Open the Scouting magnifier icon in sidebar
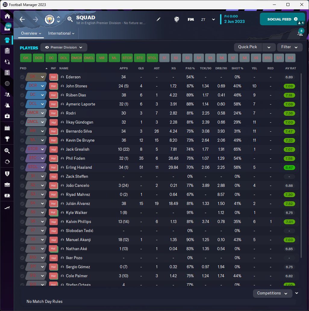This screenshot has width=309, height=311. pyautogui.click(x=7, y=151)
